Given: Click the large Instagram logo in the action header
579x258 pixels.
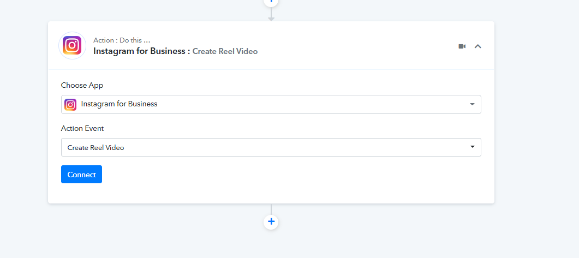Looking at the screenshot, I should 72,46.
